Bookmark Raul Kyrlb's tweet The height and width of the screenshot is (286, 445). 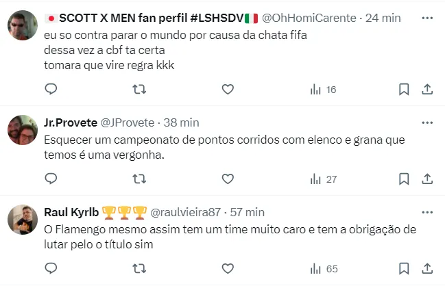click(405, 269)
